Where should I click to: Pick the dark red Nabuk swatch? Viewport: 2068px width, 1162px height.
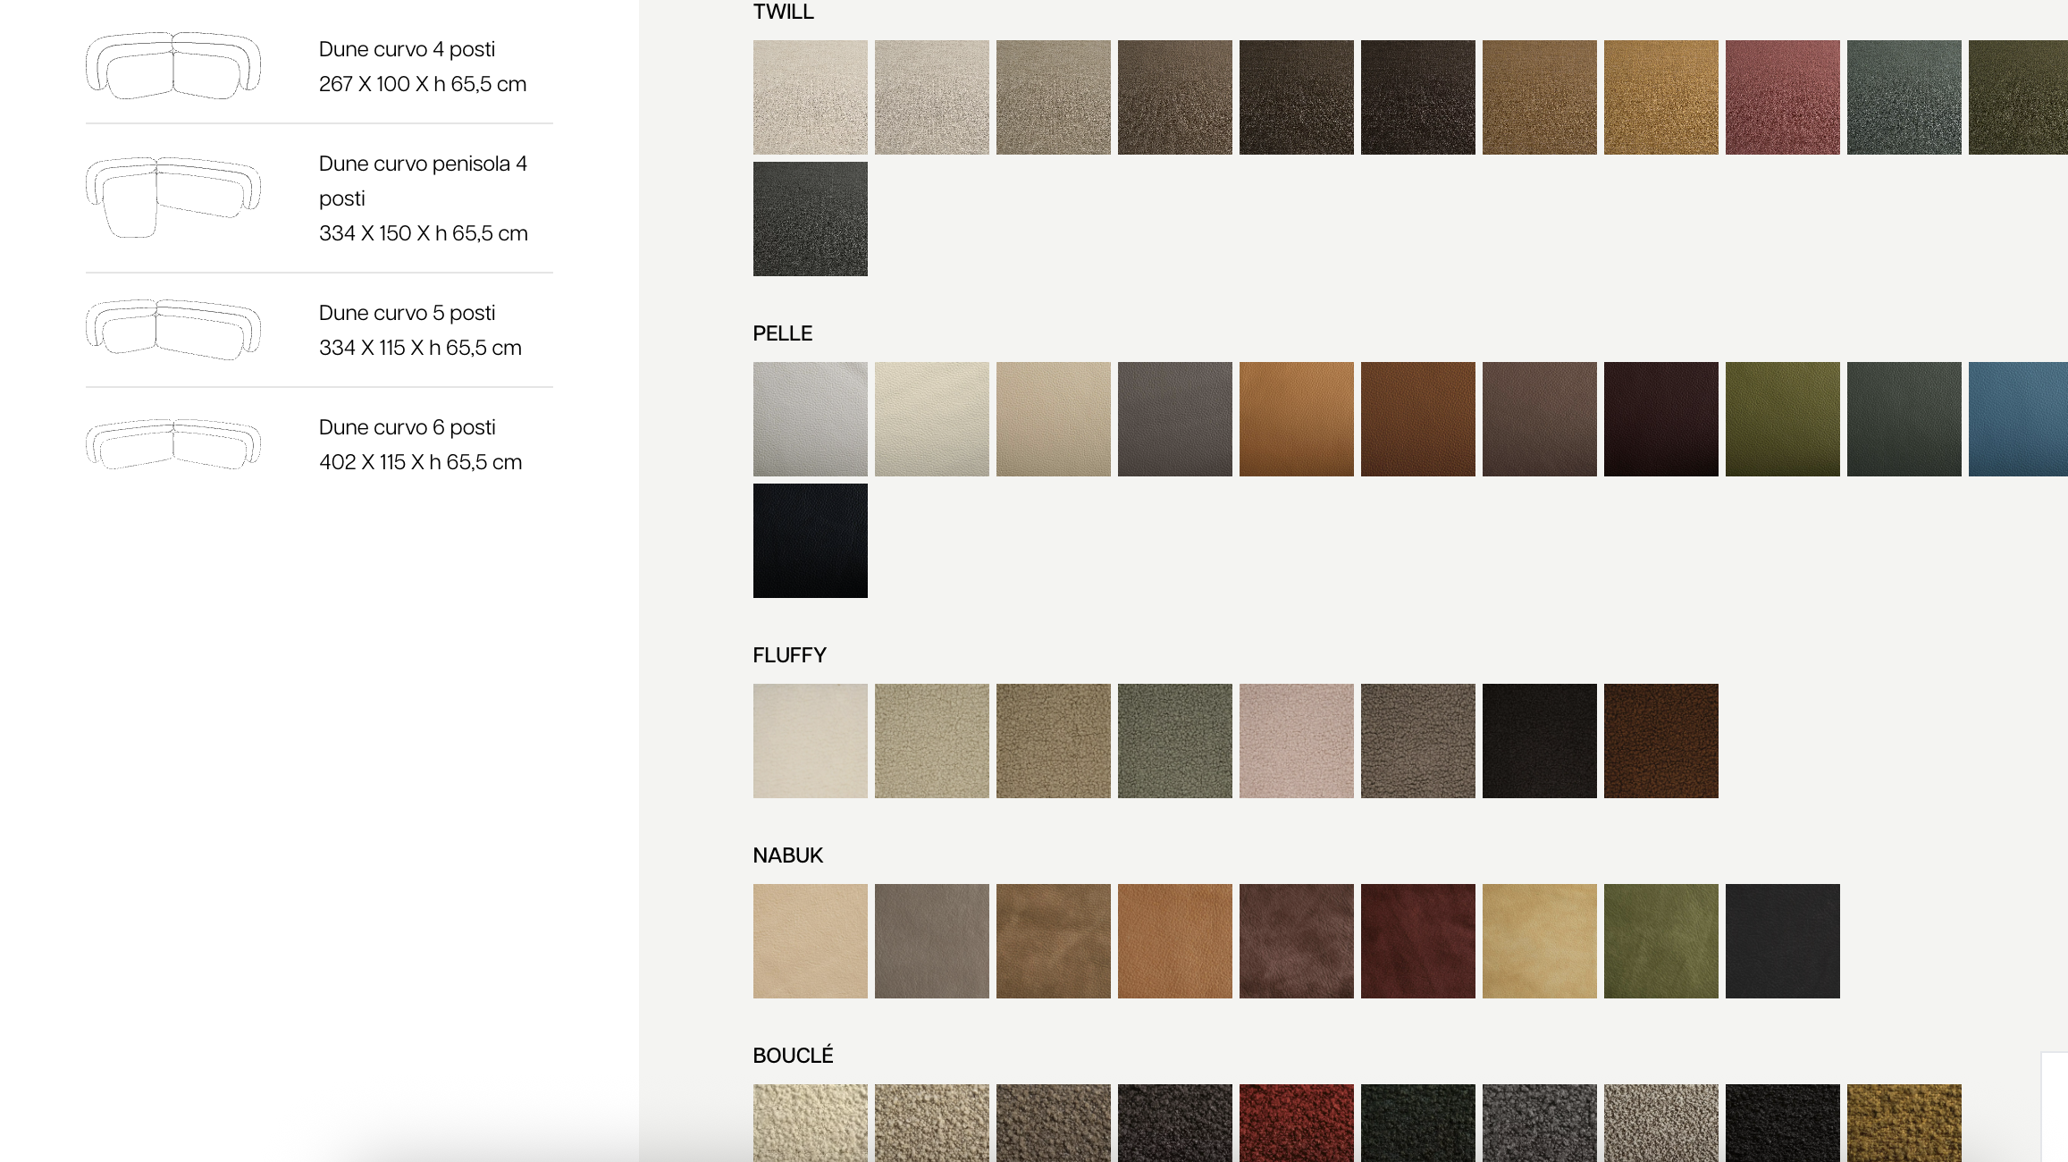1418,941
